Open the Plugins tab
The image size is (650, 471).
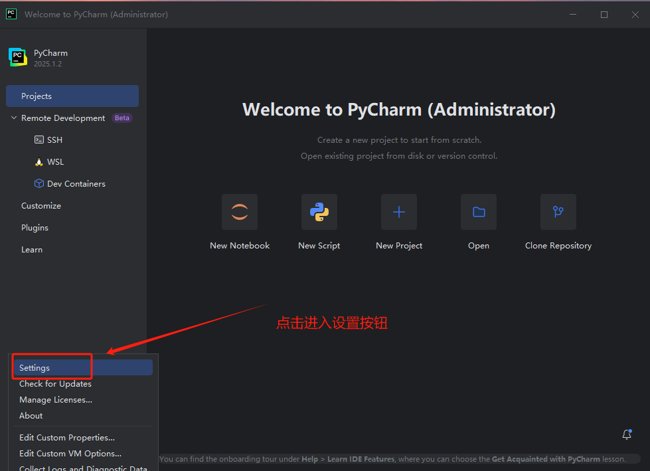35,228
